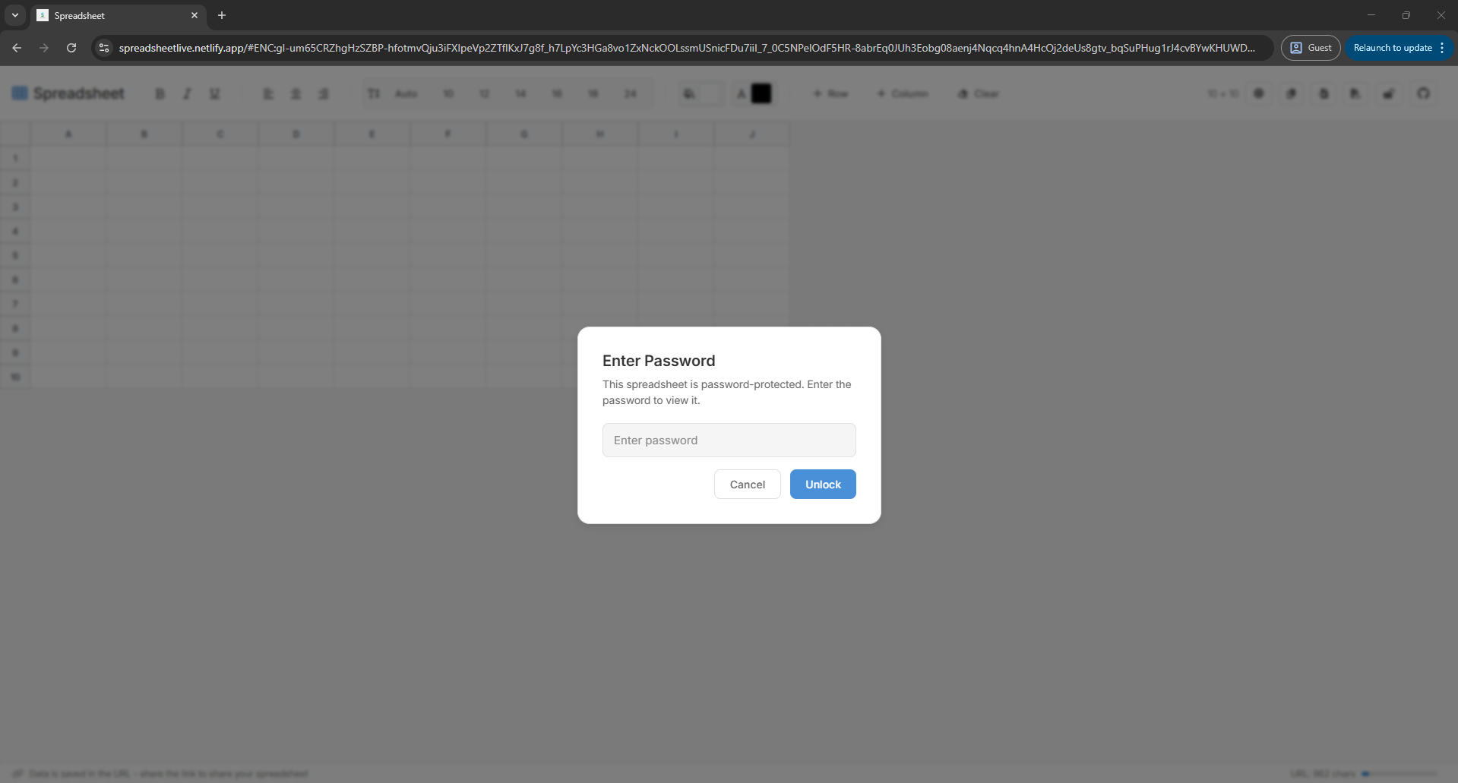This screenshot has width=1458, height=783.
Task: Click the browser forward arrow
Action: (44, 48)
